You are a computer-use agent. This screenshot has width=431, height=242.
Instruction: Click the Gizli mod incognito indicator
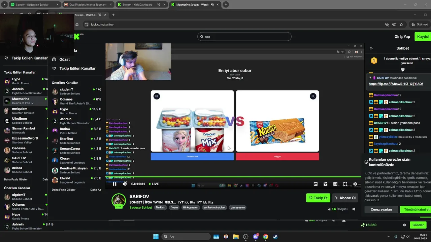tap(420, 25)
